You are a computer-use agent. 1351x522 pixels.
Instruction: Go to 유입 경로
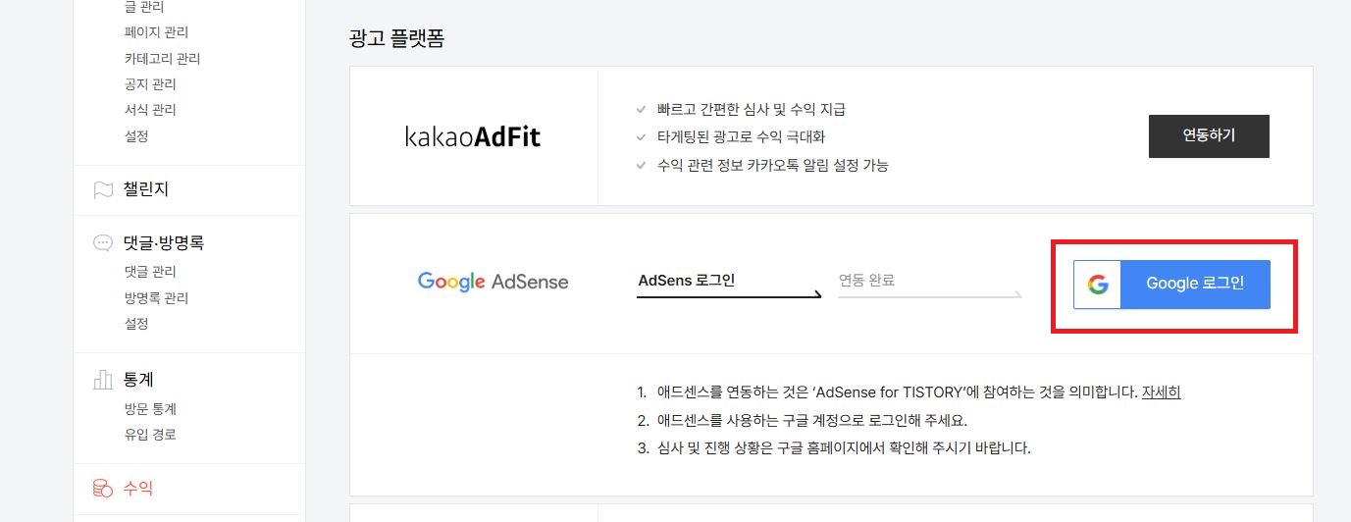150,435
